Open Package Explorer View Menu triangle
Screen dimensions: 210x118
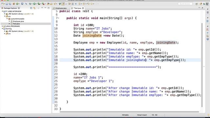[x=42, y=8]
